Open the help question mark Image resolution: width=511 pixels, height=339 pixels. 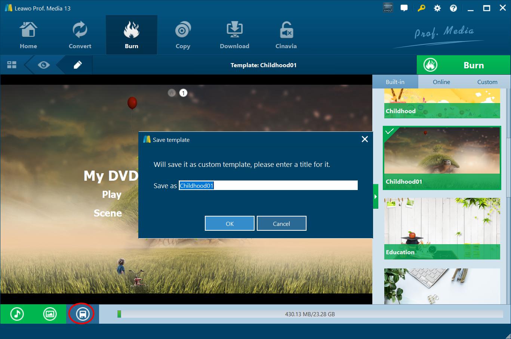453,8
